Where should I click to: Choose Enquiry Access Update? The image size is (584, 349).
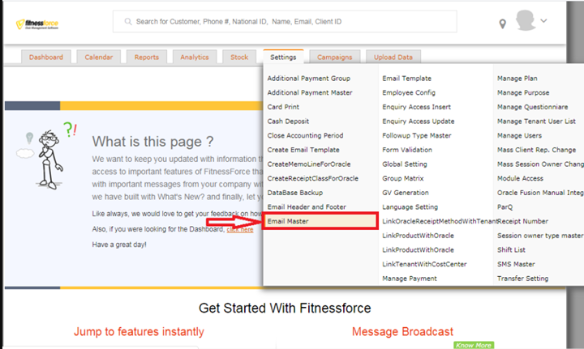point(419,121)
